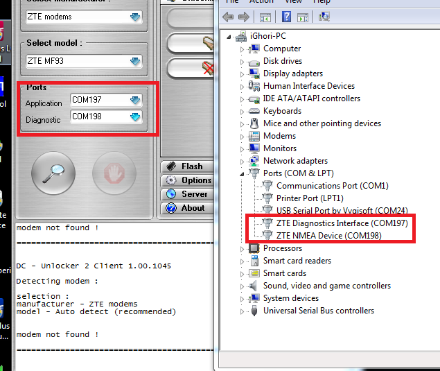Viewport: 440px width, 371px height.
Task: Click the Monitors category icon
Action: coord(254,148)
